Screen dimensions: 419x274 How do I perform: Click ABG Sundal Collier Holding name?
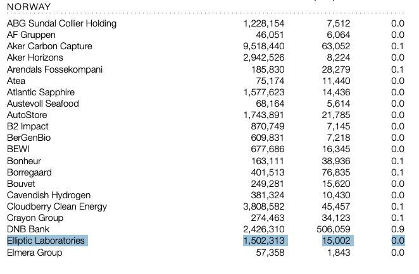pyautogui.click(x=62, y=23)
